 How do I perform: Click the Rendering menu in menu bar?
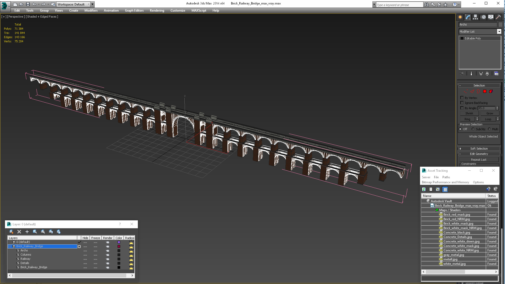[157, 11]
